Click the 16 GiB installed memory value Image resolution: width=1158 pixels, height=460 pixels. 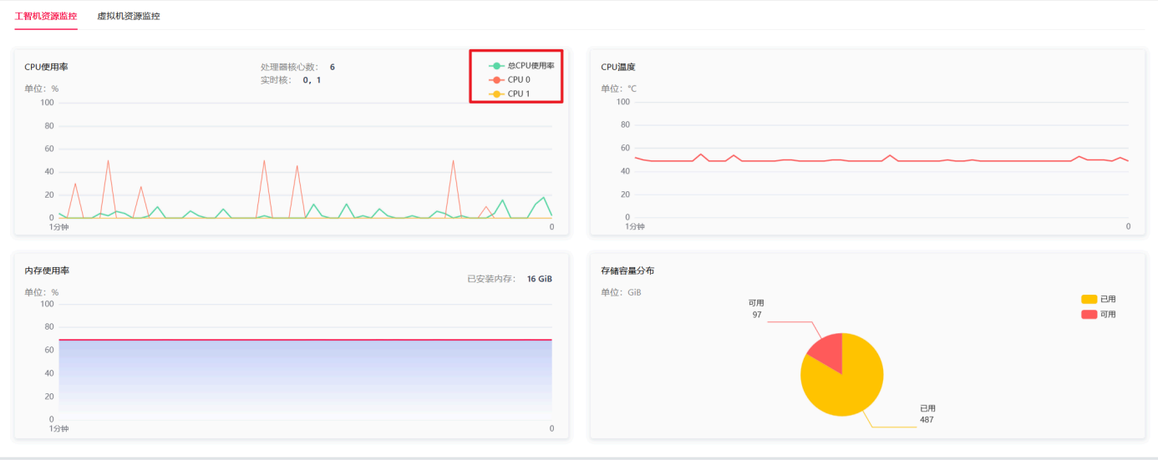[540, 279]
